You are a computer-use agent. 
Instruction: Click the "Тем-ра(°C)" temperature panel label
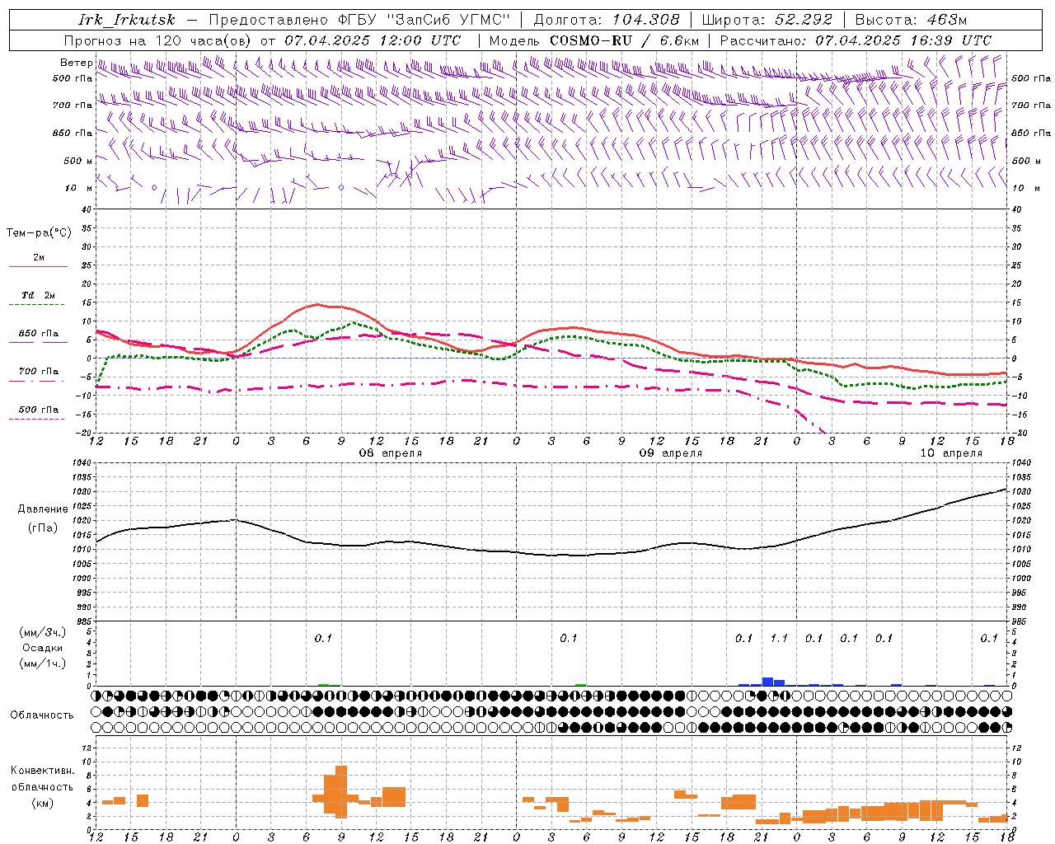pos(39,233)
